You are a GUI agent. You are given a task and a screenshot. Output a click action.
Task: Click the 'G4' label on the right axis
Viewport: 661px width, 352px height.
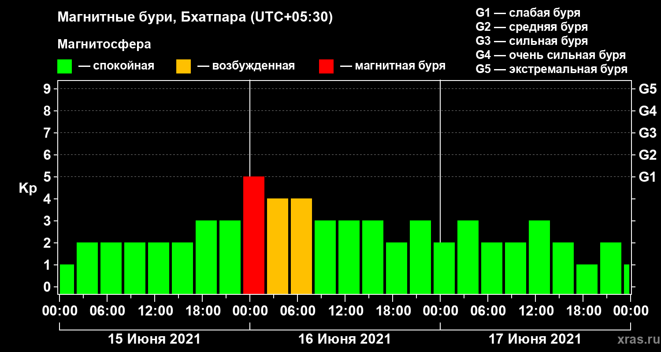point(647,111)
